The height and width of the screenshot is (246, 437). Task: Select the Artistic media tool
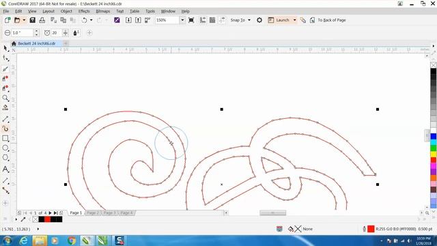tap(5, 128)
